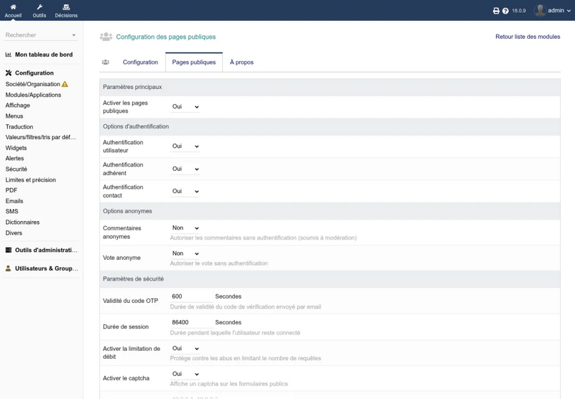This screenshot has width=575, height=399.
Task: Open Valeurs/filtres/tris par défaut link
Action: (41, 137)
